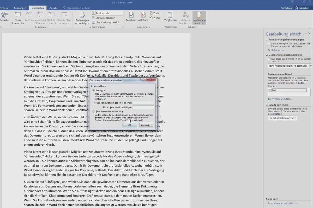Click Autoren blockieren icon
Image resolution: width=313 pixels, height=208 pixels.
[186, 15]
